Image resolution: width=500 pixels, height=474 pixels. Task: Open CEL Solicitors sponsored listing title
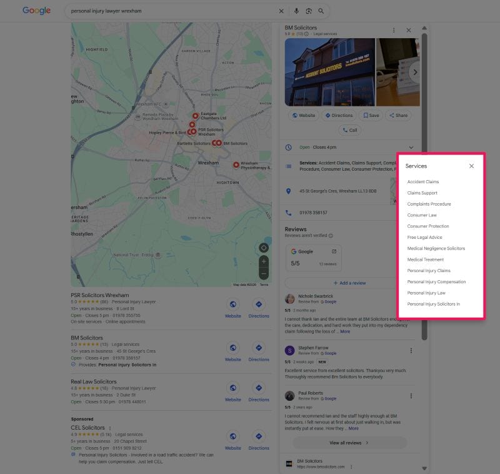tap(87, 428)
